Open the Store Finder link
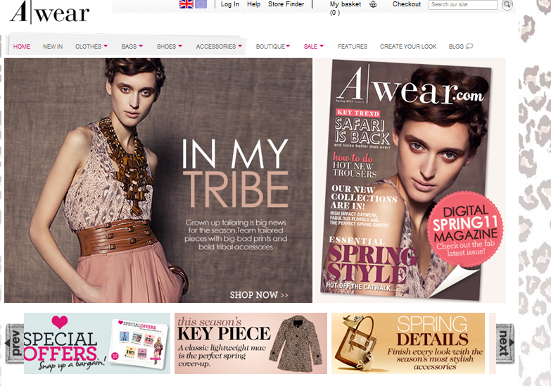The image size is (551, 386). [286, 4]
